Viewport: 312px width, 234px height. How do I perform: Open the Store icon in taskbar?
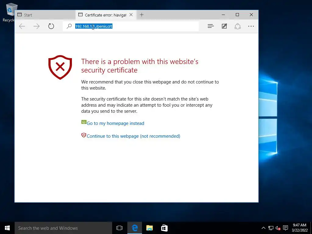[x=164, y=228]
